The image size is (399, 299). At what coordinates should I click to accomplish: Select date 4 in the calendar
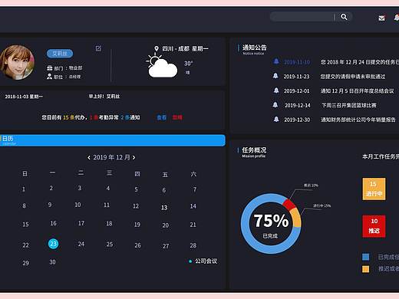click(108, 189)
